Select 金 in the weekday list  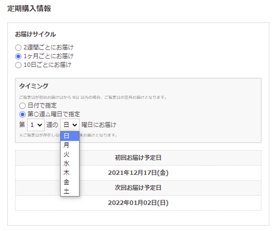point(70,182)
